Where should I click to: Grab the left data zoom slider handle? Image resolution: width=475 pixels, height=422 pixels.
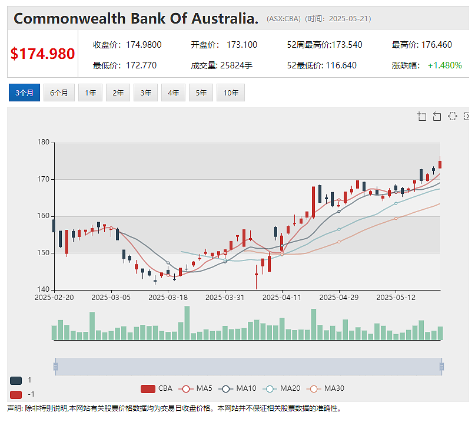pyautogui.click(x=55, y=367)
